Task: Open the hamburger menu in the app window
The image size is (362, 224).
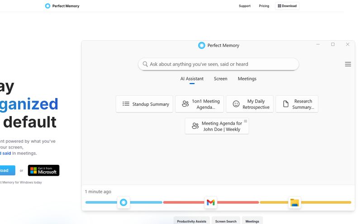Action: tap(348, 64)
